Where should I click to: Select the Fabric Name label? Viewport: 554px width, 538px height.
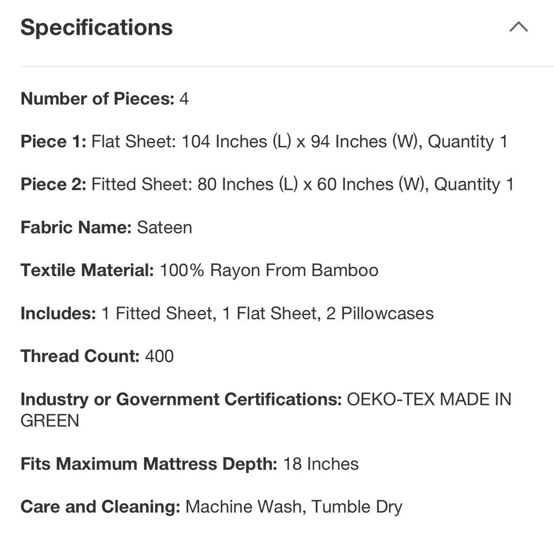pos(76,227)
